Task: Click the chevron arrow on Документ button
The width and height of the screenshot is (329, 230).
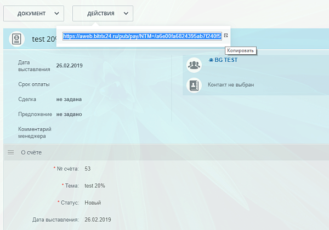Action: click(56, 13)
